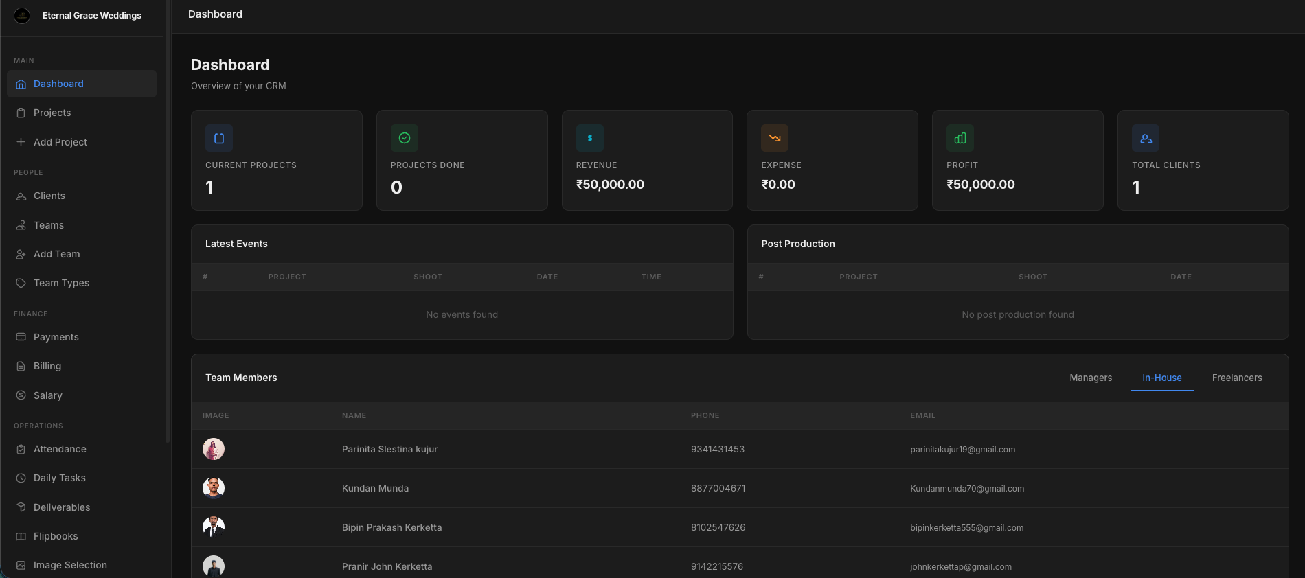Click the name Parinita Slestina kujur
The height and width of the screenshot is (578, 1305).
(389, 449)
